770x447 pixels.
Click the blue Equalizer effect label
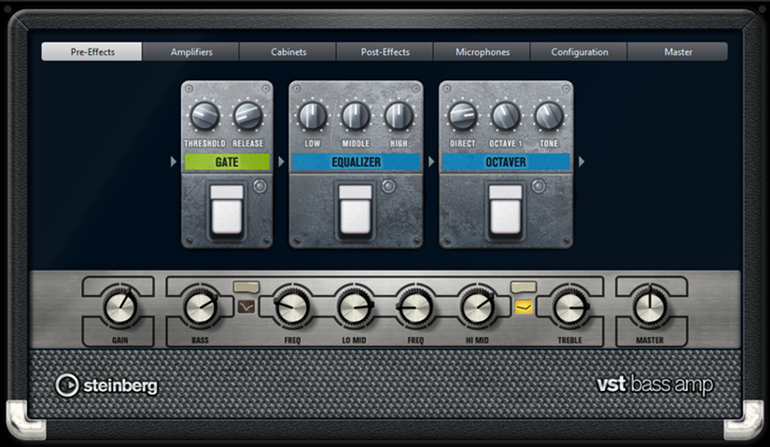tap(356, 162)
